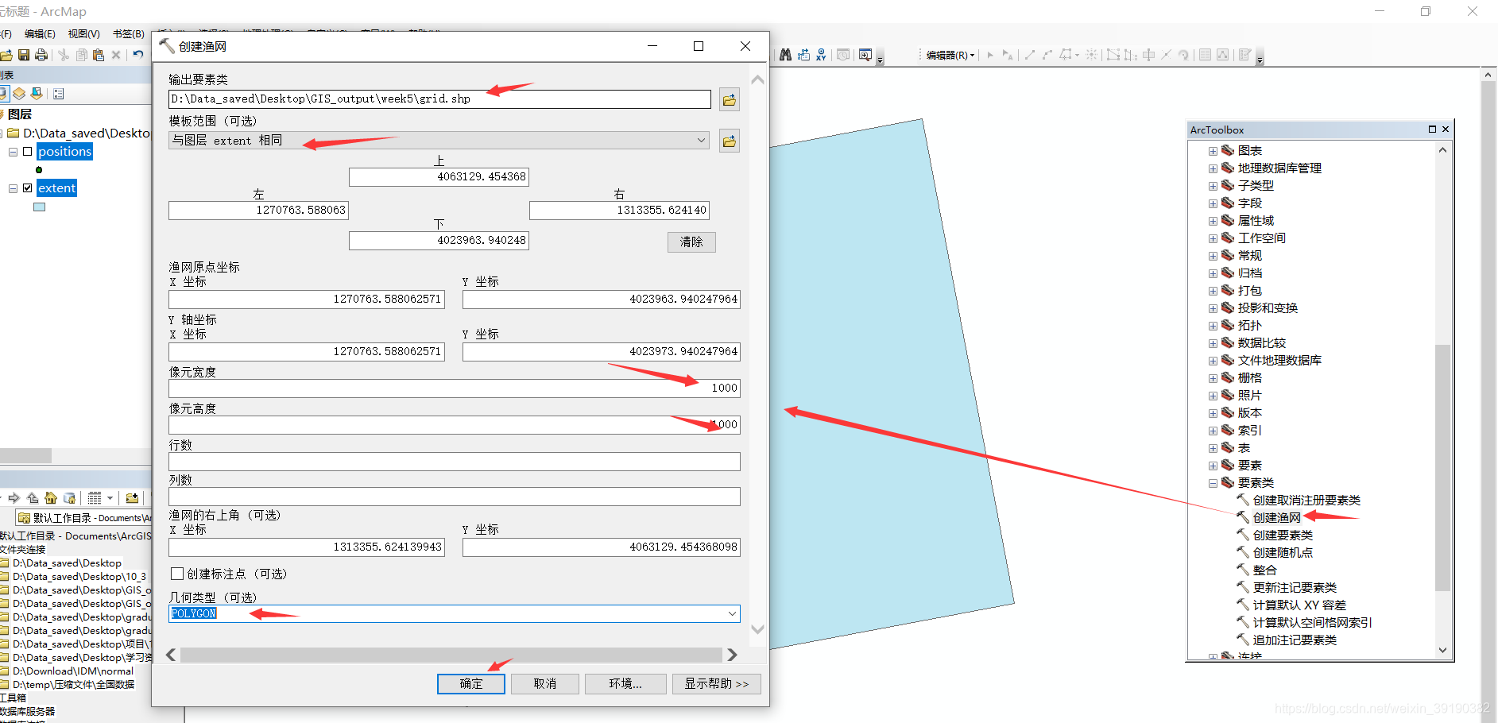Close the ArcToolbox panel
Image resolution: width=1498 pixels, height=723 pixels.
pos(1446,130)
